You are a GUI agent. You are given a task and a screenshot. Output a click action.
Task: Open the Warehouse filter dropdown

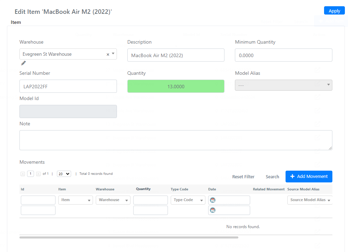pyautogui.click(x=113, y=200)
